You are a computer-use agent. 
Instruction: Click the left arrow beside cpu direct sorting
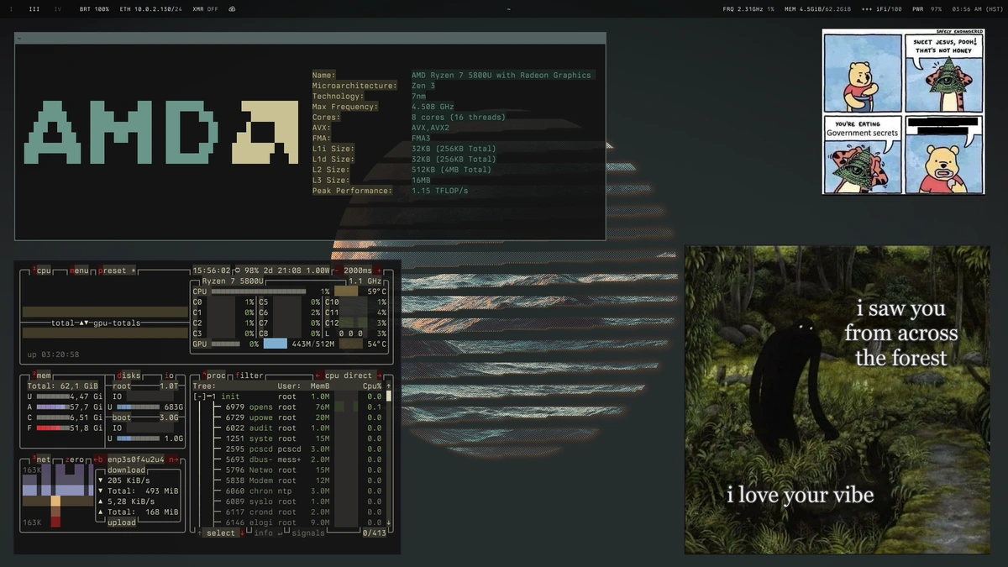(x=318, y=375)
